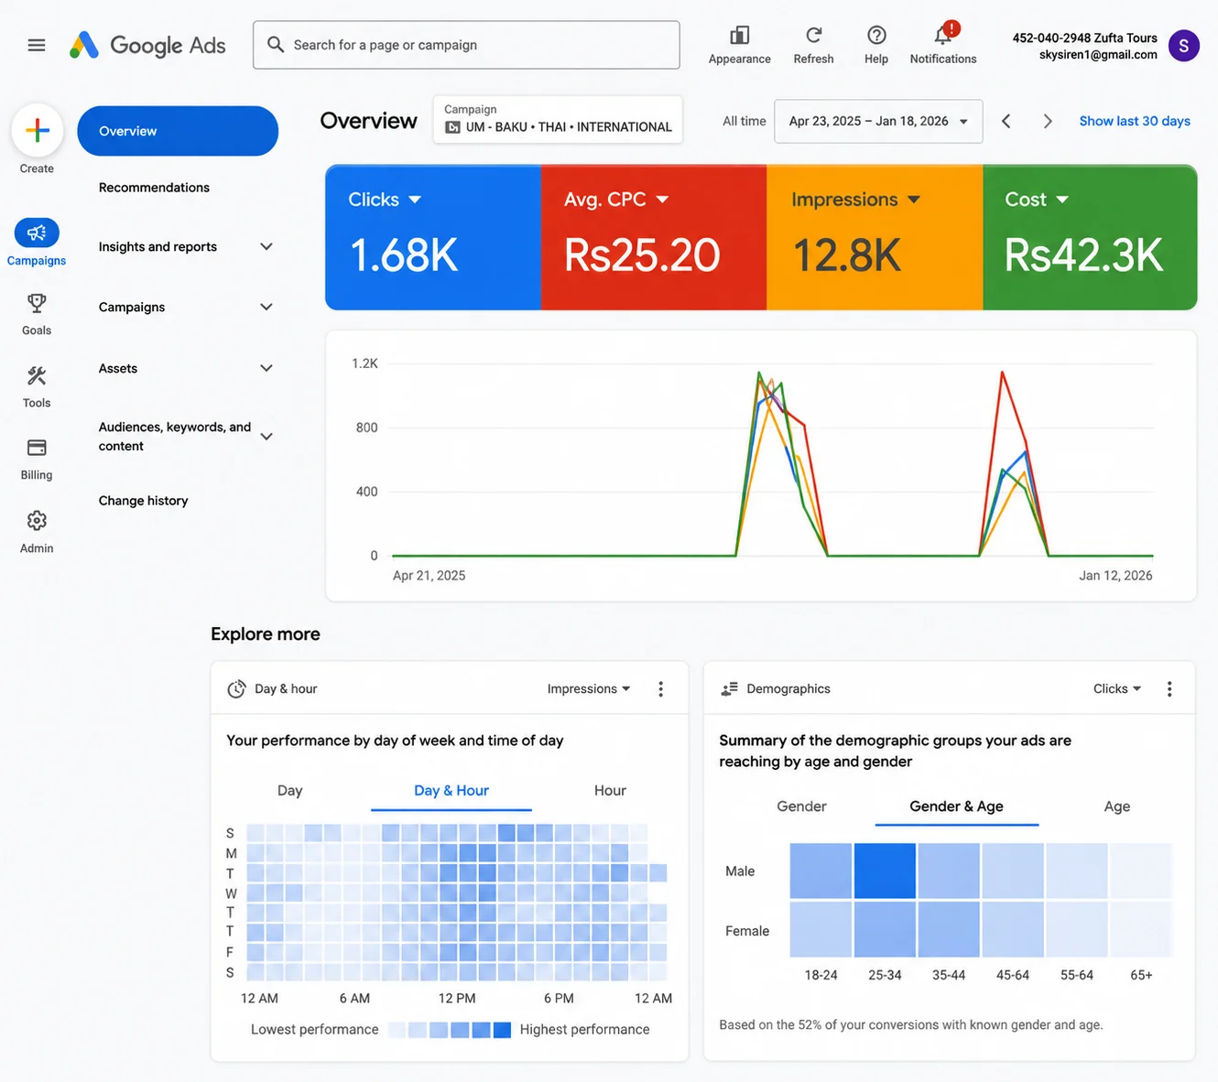The image size is (1218, 1082).
Task: Select the Overview nav item
Action: 178,131
